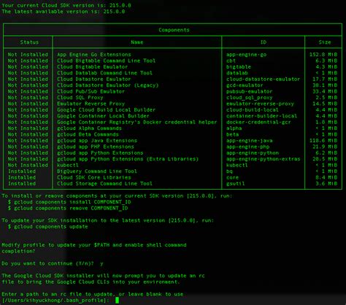Click the 'Size' column header
This screenshot has width=346, height=305.
(325, 42)
